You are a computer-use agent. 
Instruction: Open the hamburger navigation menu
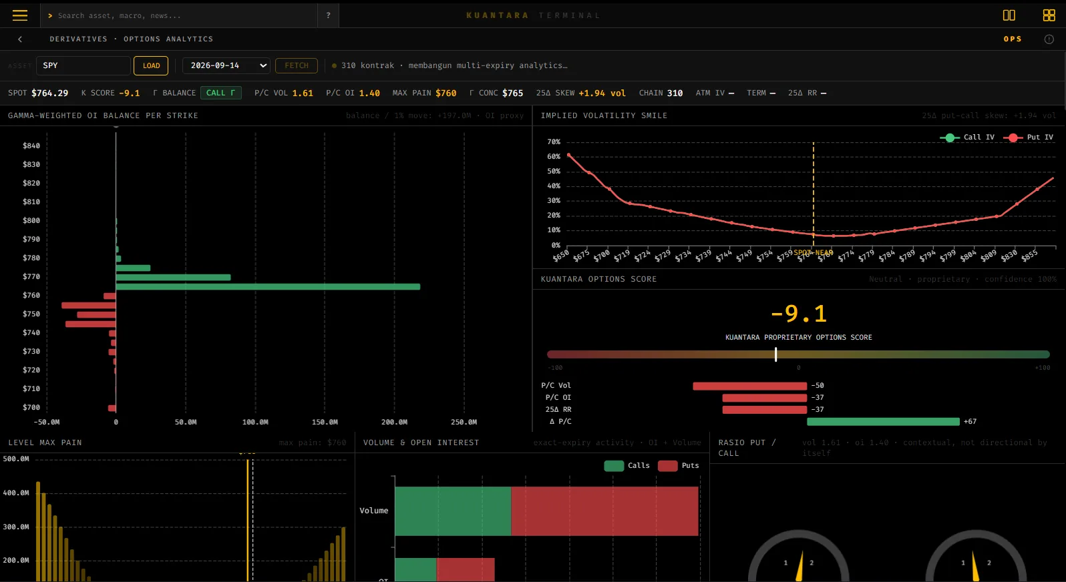[20, 15]
